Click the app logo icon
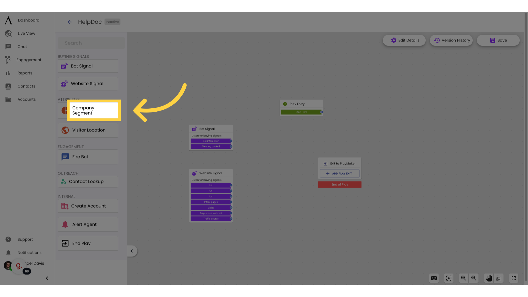The image size is (528, 297). click(9, 20)
